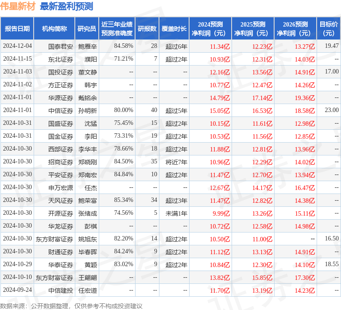Select the 报告日期 column header
Viewport: 341px width, 310px height.
coord(17,28)
